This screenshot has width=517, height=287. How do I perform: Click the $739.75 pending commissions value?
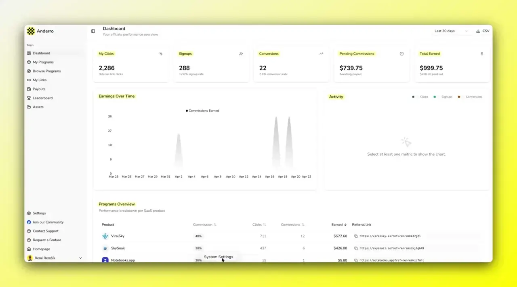pos(351,68)
